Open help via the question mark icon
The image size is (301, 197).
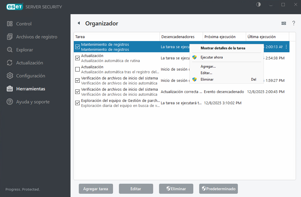[x=294, y=23]
